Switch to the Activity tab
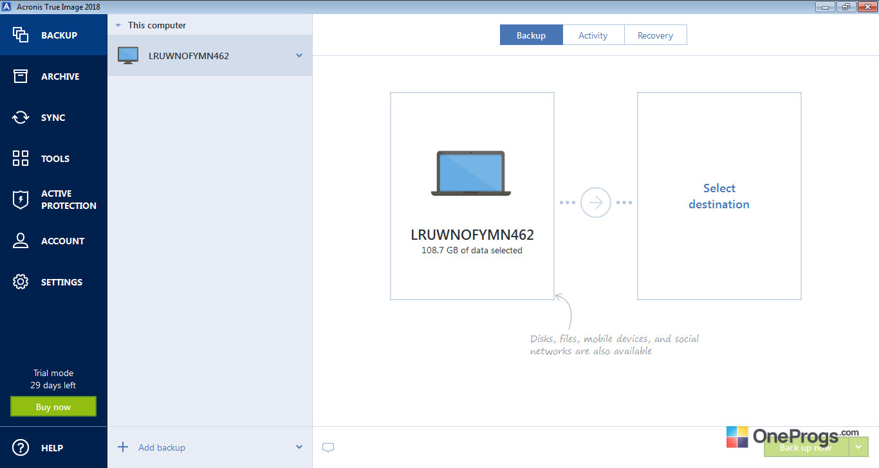This screenshot has width=879, height=468. (x=593, y=35)
